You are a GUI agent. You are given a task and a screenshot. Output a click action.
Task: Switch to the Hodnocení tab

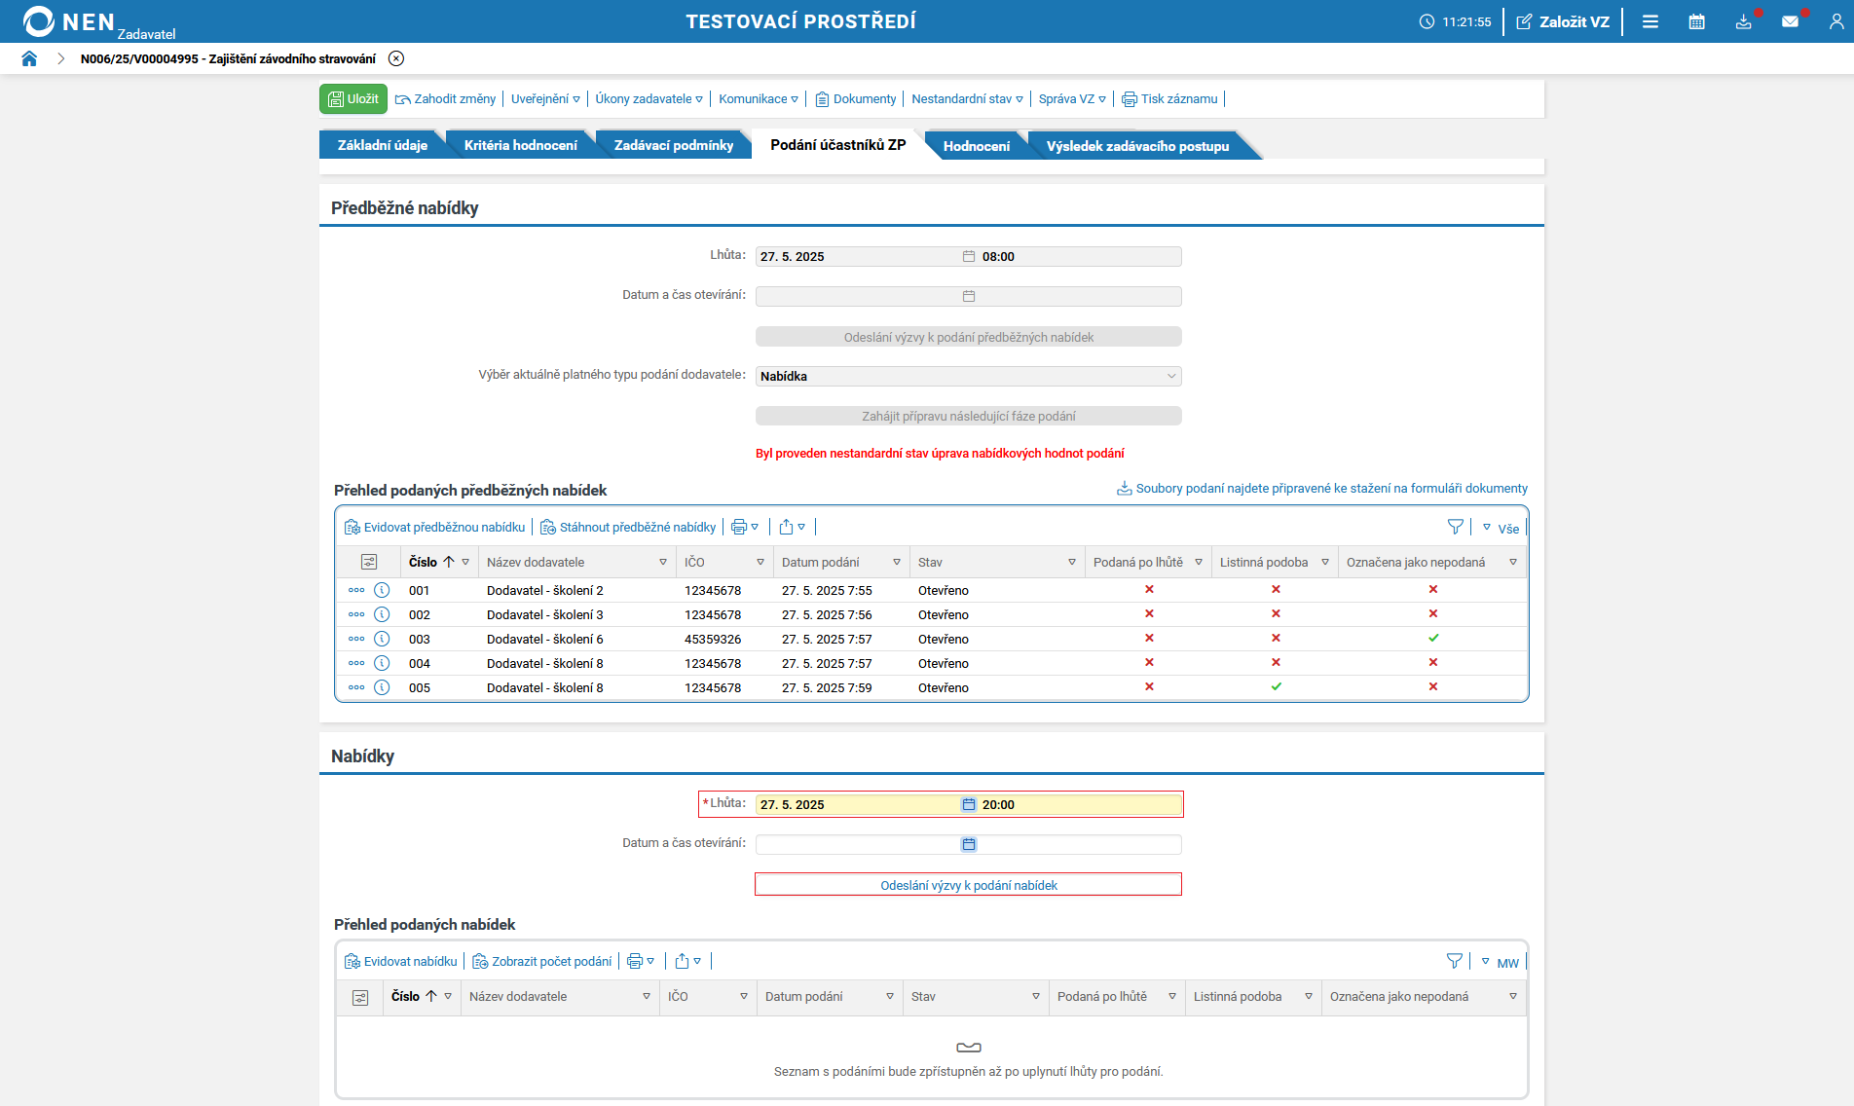click(x=976, y=146)
